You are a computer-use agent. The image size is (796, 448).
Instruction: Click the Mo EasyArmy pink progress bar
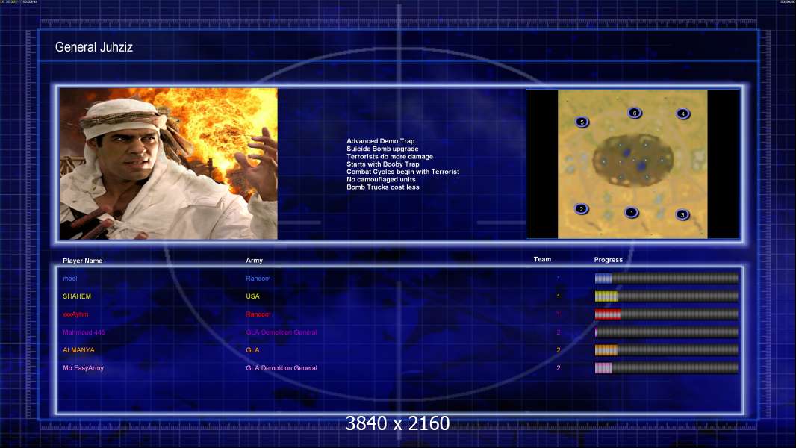tap(667, 368)
